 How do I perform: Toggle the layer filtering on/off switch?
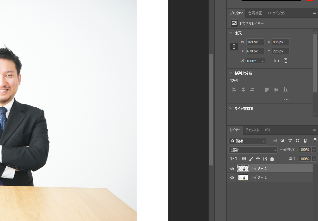(x=315, y=140)
